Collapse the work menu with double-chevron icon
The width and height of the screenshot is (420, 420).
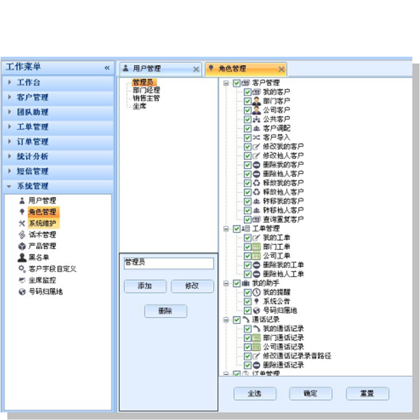click(x=107, y=68)
